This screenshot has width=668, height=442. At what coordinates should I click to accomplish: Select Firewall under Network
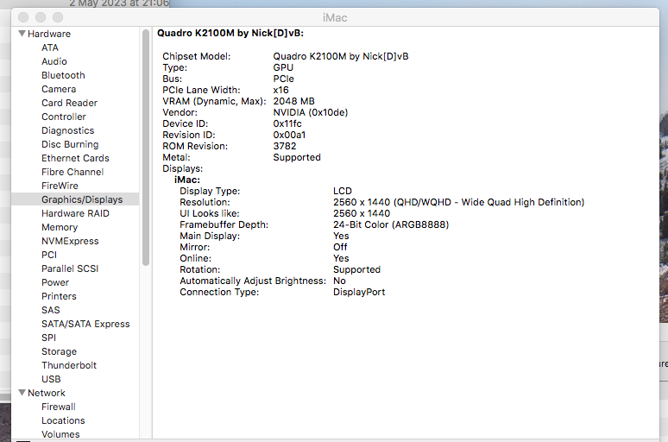click(59, 407)
